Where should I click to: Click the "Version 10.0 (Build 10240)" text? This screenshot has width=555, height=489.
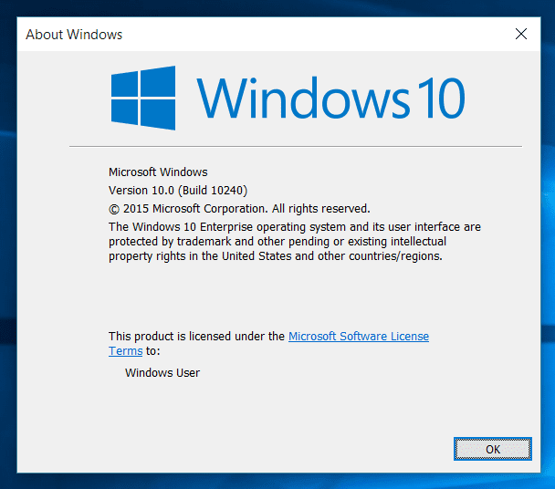click(x=178, y=191)
